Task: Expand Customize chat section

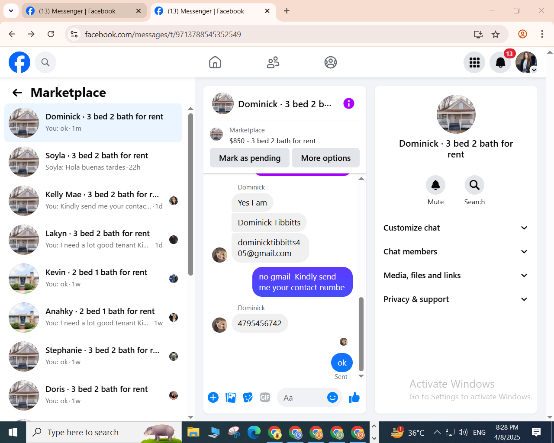Action: click(456, 228)
